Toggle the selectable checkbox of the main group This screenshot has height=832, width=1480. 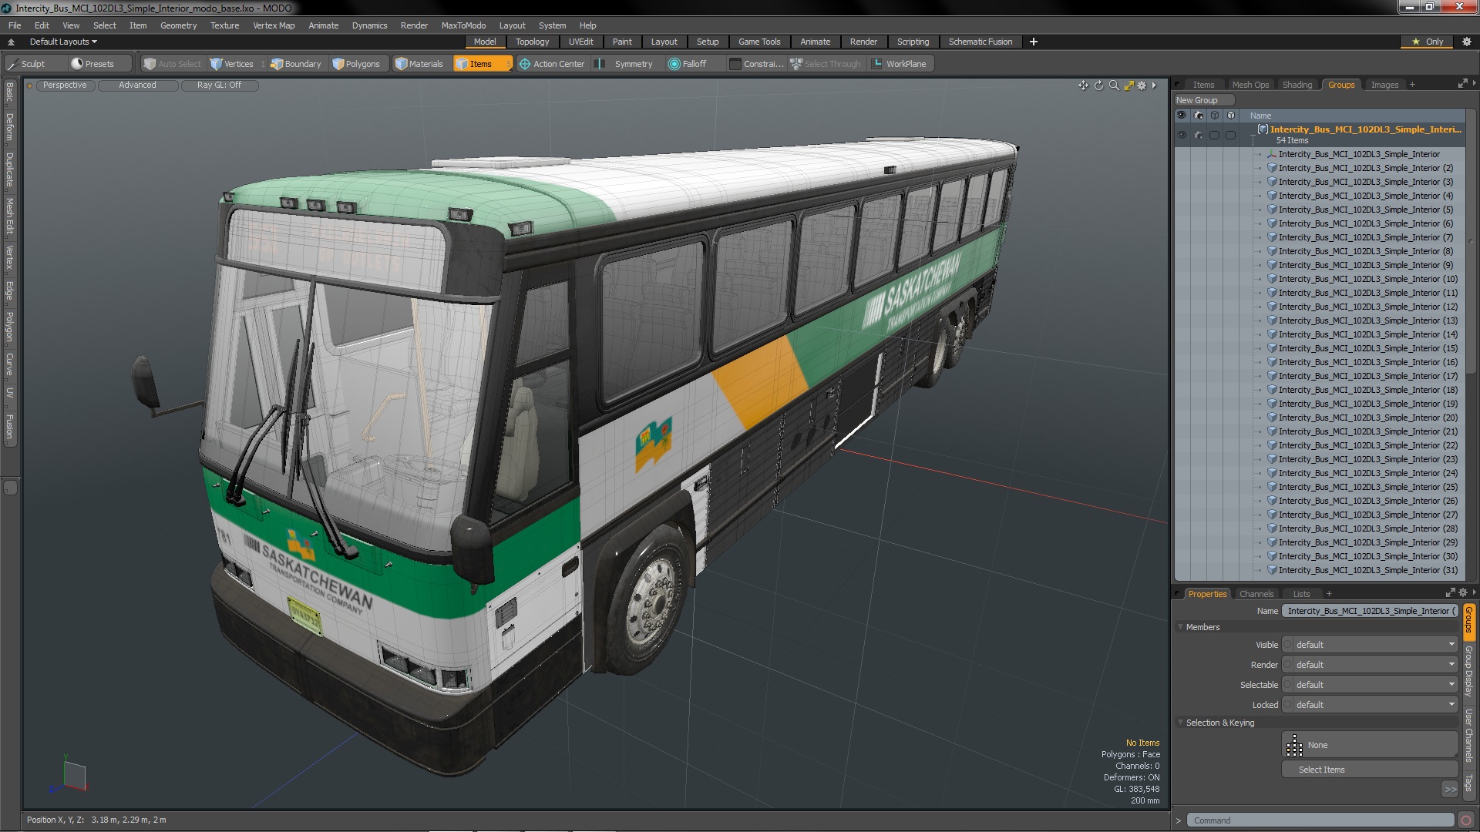coord(1215,135)
